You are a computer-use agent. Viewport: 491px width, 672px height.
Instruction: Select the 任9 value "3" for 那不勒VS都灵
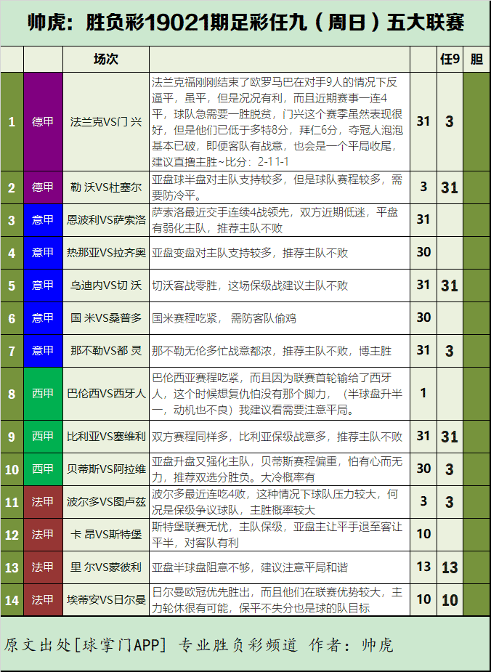pos(450,351)
